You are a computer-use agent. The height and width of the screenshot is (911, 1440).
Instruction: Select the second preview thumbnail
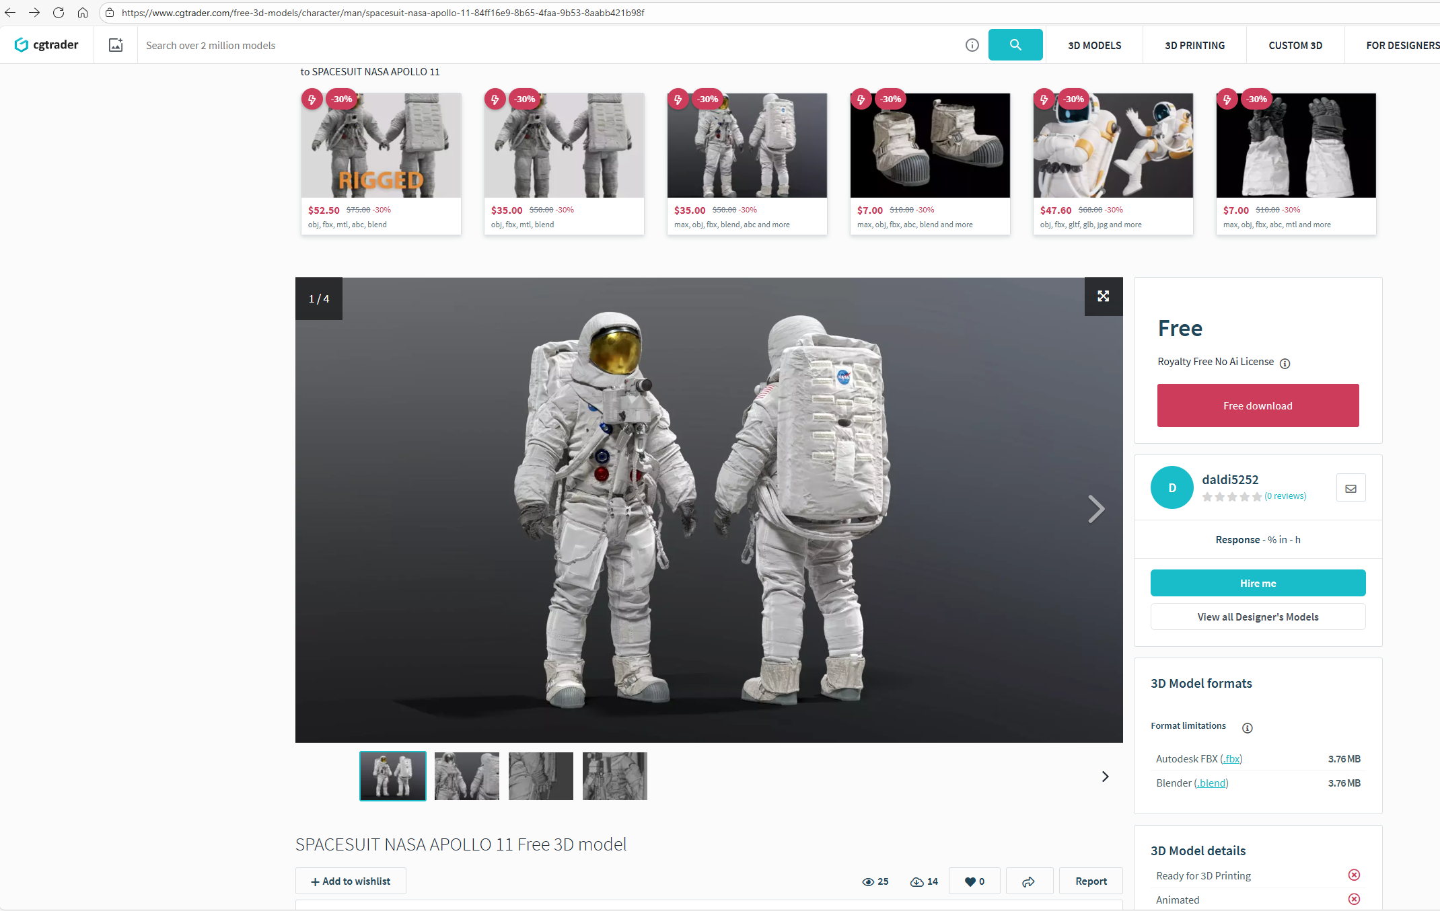tap(466, 776)
